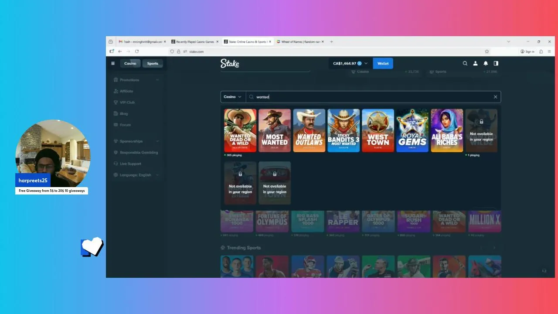Viewport: 558px width, 314px height.
Task: Open VIP Club in the sidebar
Action: pos(127,102)
